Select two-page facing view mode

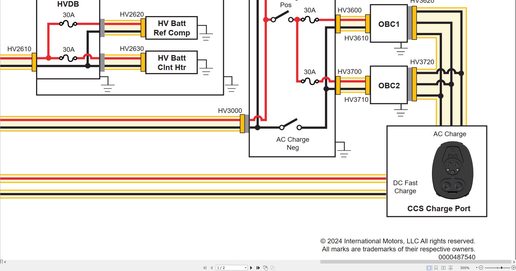coord(443,268)
